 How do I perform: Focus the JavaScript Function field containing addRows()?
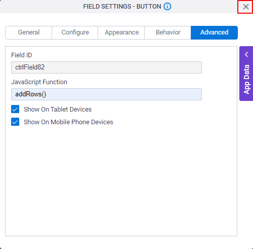[x=106, y=94]
